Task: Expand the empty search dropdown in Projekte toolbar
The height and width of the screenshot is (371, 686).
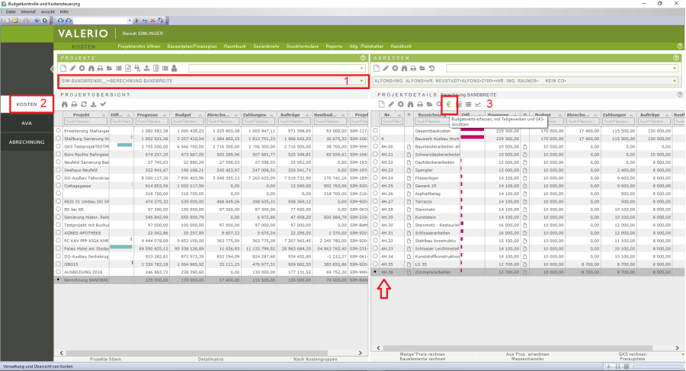Action: 361,69
